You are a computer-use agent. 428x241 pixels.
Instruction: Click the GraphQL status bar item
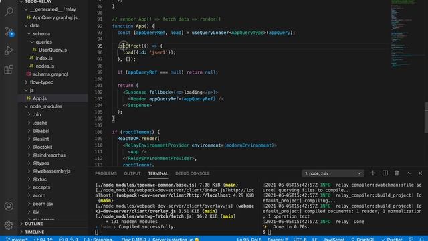click(362, 239)
